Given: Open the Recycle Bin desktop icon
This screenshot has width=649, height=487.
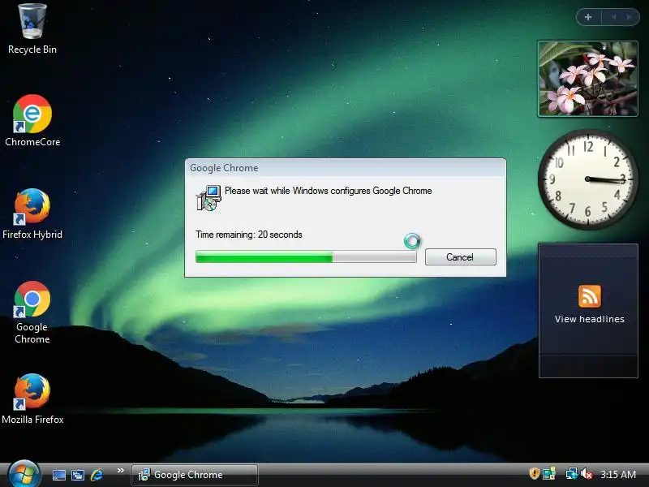Looking at the screenshot, I should [32, 29].
